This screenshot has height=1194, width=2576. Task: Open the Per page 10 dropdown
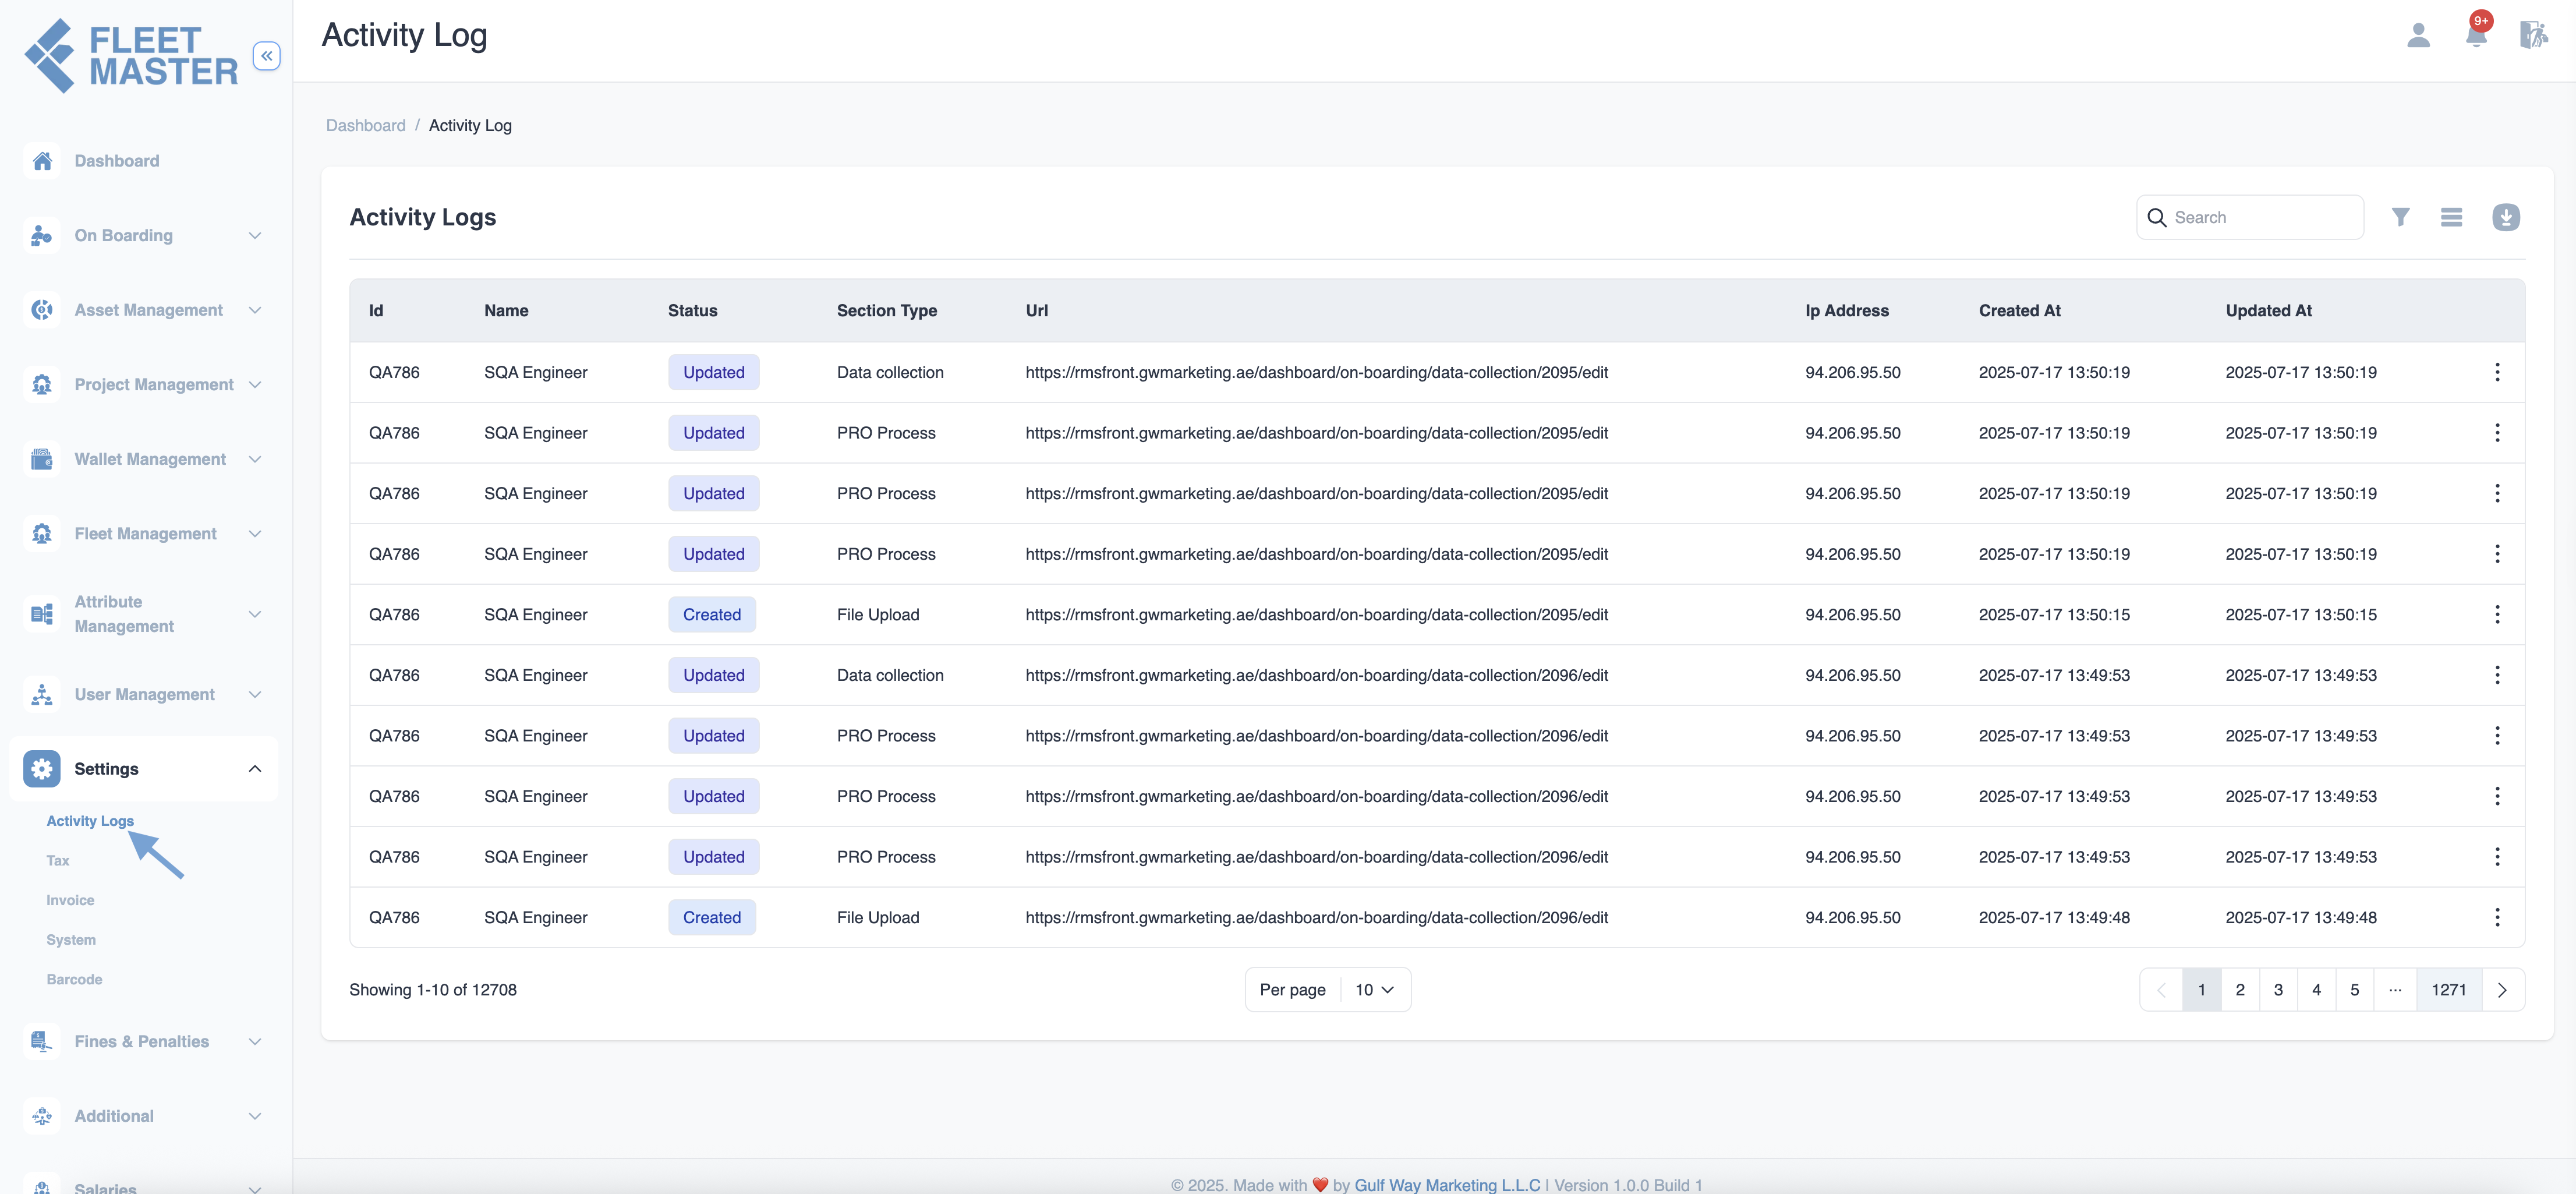(1375, 990)
